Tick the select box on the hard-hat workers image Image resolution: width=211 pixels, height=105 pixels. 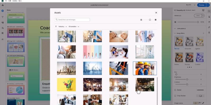coord(154,64)
